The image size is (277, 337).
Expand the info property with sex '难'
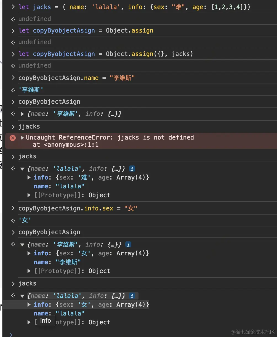[x=29, y=177]
